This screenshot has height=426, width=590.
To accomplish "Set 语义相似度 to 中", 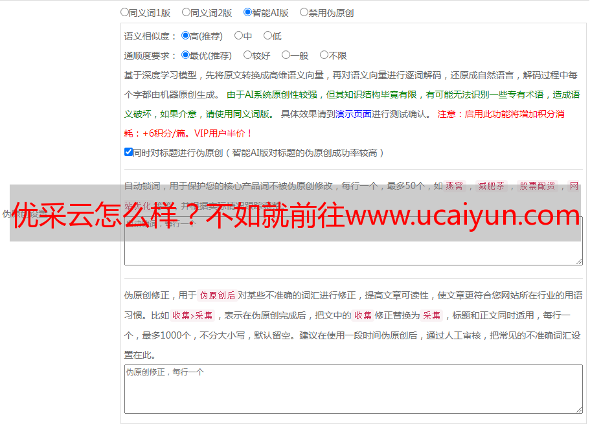I will 238,36.
